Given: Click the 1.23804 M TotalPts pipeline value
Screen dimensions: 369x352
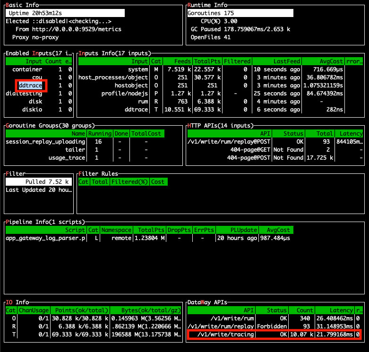Looking at the screenshot, I should [x=150, y=238].
